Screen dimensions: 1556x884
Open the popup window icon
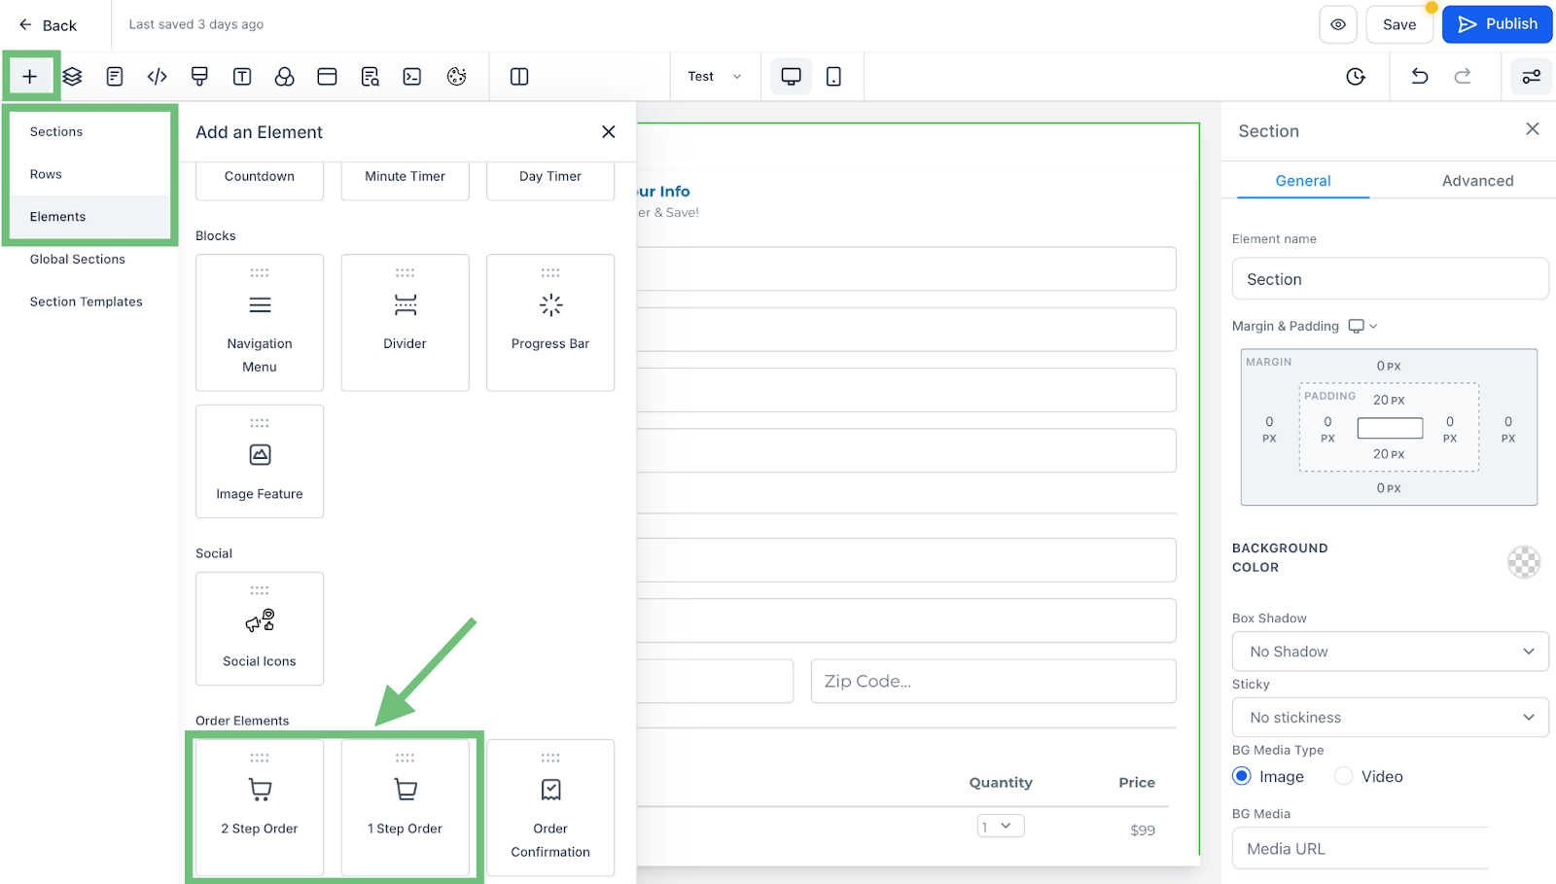pos(327,76)
